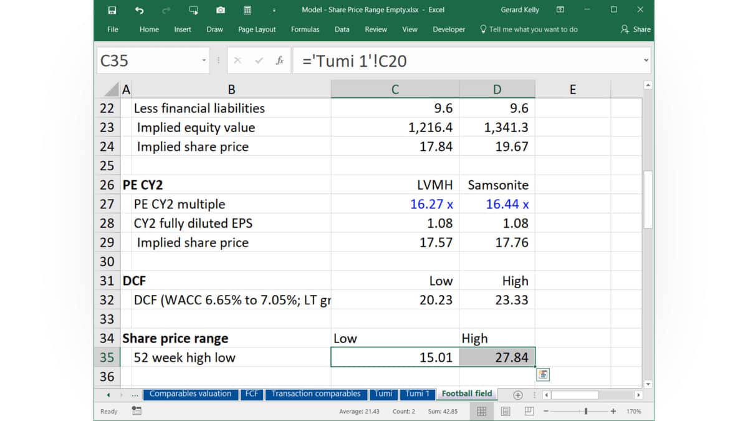Switch to the Tumi 1 sheet tab
748x421 pixels.
pos(418,394)
